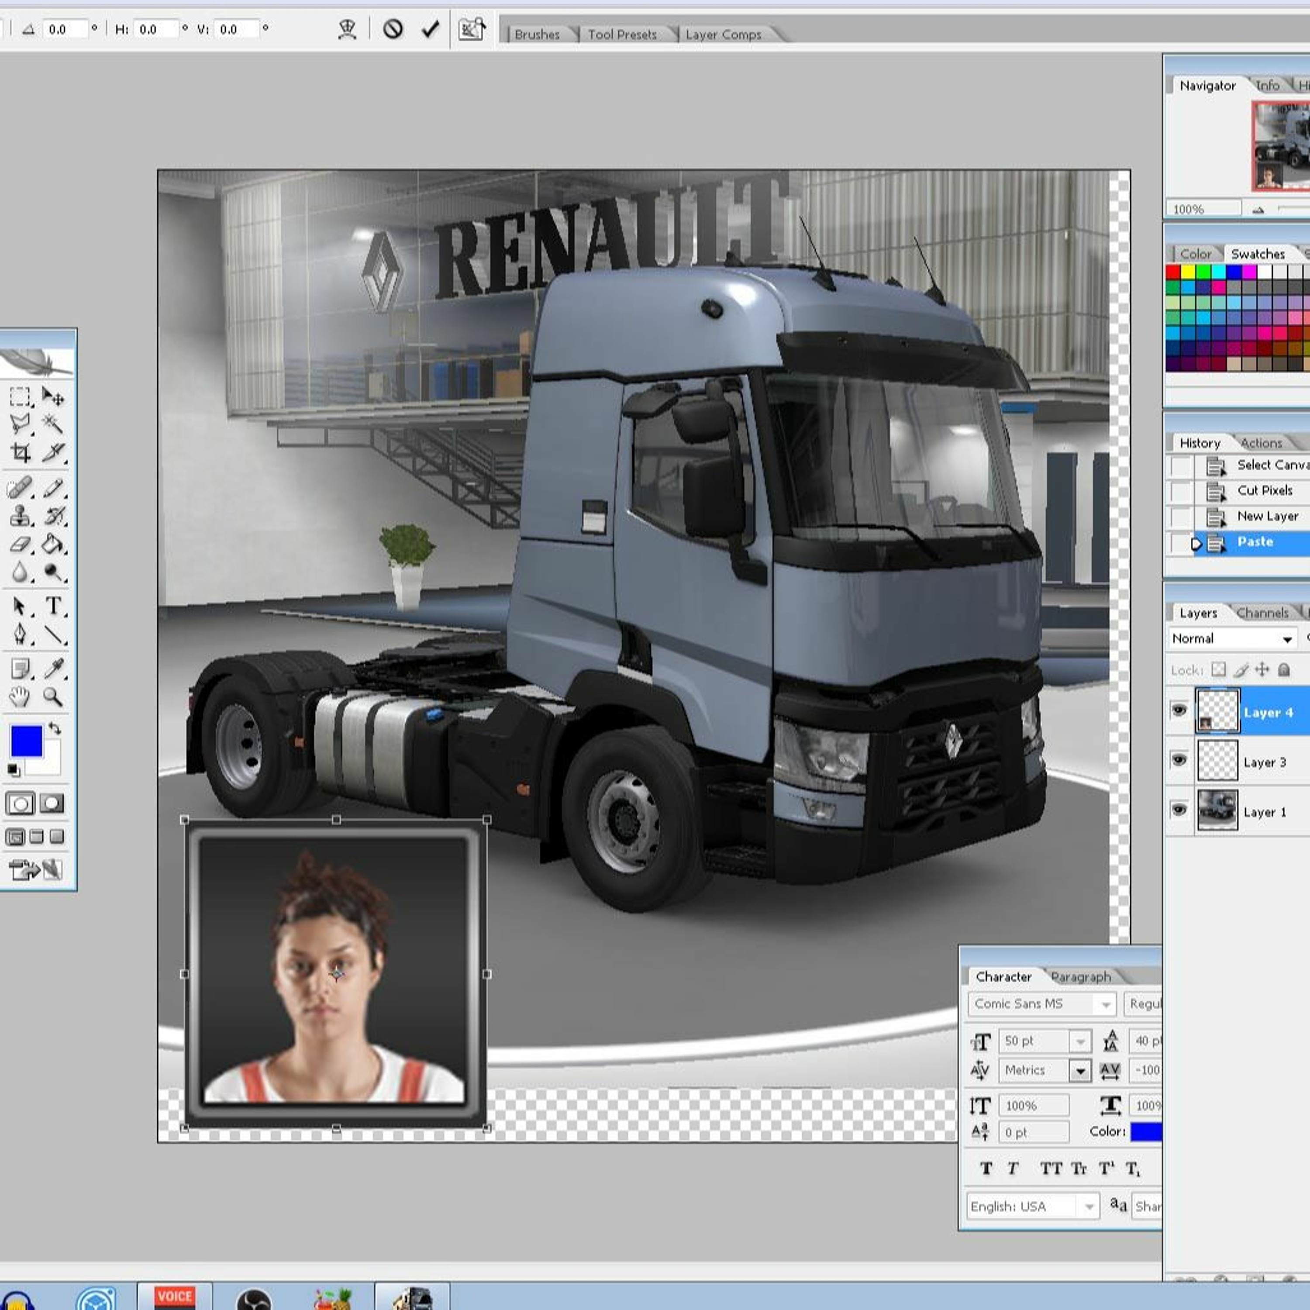Image resolution: width=1310 pixels, height=1310 pixels.
Task: Enable Full Screen Mode with menu bar
Action: tap(37, 838)
